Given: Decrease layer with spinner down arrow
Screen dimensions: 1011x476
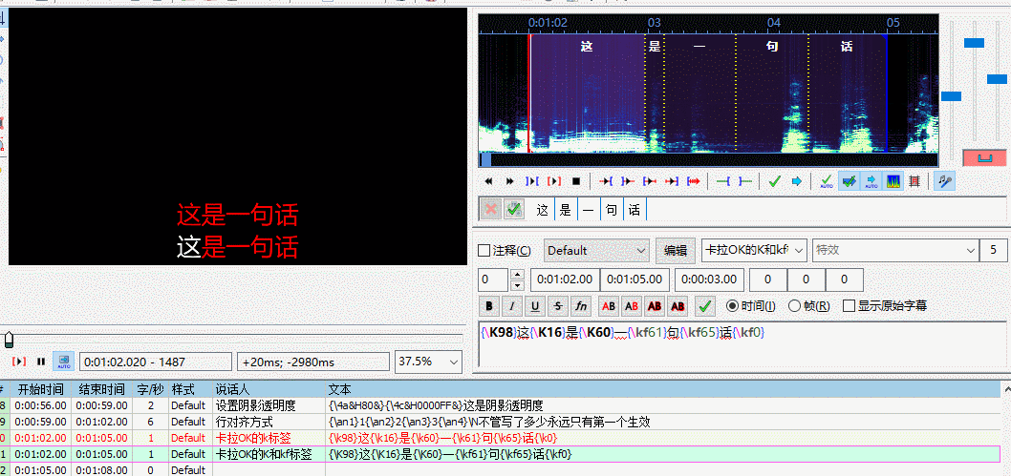Looking at the screenshot, I should click(x=517, y=285).
